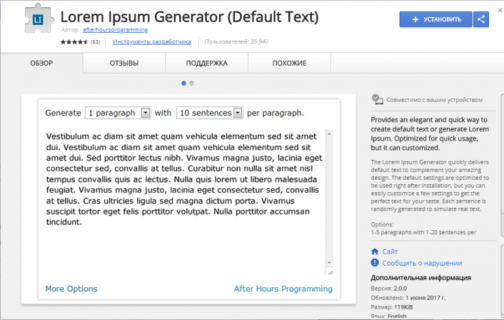Click the After Hours Programming link
The width and height of the screenshot is (504, 320).
pyautogui.click(x=283, y=289)
